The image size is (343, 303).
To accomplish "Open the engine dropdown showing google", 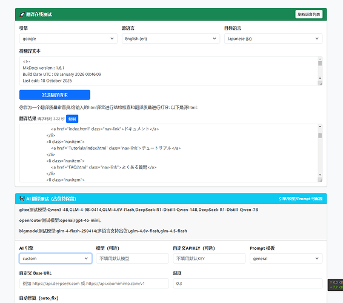I will point(68,39).
